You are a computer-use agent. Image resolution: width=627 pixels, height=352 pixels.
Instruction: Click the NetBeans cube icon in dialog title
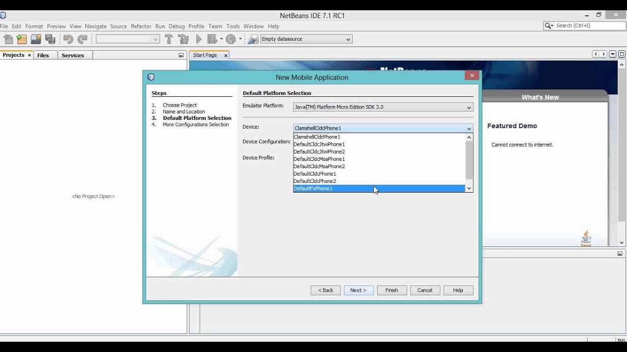tap(151, 77)
